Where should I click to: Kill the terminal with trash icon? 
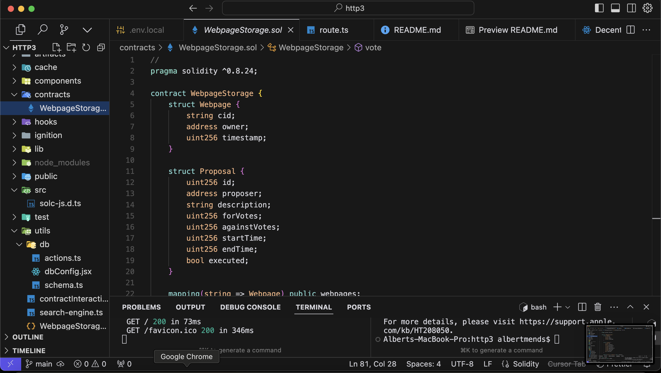click(598, 307)
